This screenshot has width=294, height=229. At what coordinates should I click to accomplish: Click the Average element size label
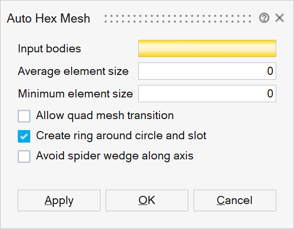pos(73,71)
